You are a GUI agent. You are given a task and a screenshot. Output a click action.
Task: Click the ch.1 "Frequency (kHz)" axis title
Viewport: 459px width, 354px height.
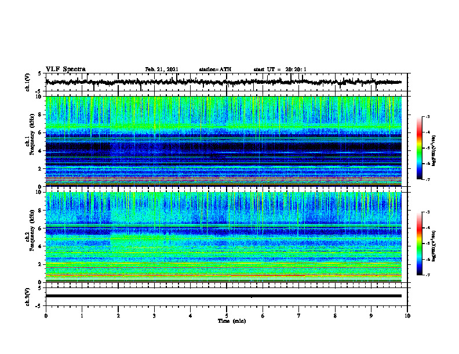[x=32, y=134]
